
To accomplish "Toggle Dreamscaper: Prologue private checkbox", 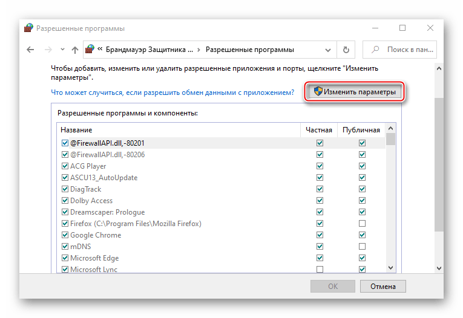I will tap(320, 212).
